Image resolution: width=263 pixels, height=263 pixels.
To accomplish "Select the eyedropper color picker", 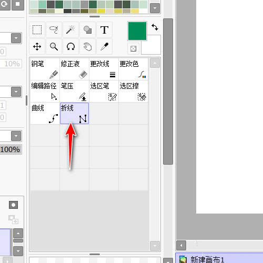I will (x=104, y=47).
